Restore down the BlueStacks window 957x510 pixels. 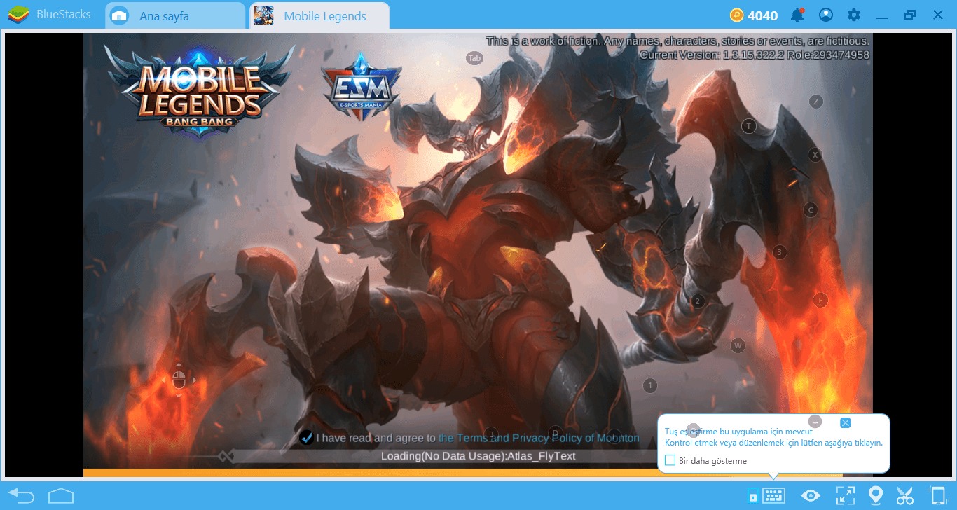tap(910, 15)
